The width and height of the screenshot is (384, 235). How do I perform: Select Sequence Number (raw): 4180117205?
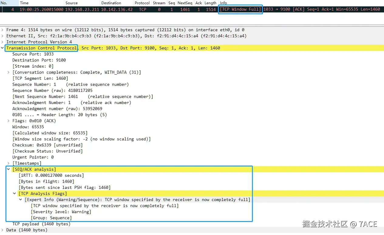click(x=52, y=90)
